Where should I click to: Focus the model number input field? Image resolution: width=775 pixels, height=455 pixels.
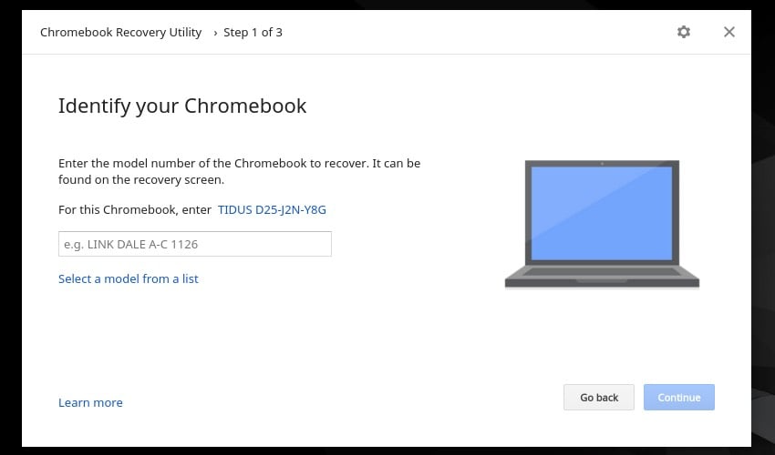[x=195, y=244]
